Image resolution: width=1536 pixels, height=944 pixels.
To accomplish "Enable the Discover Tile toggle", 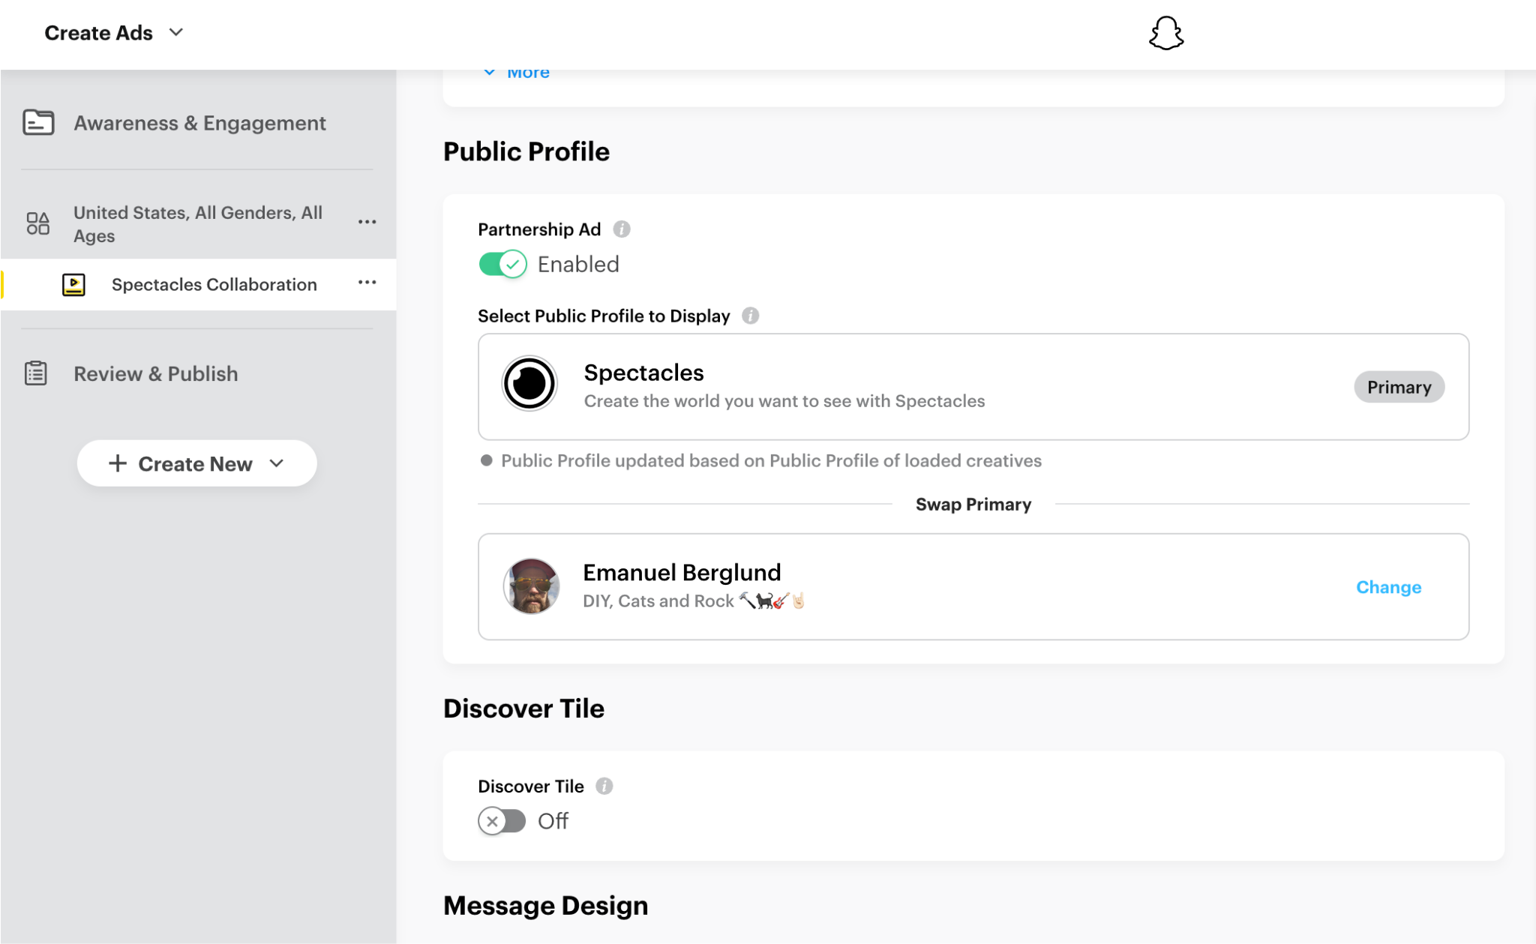I will (x=502, y=821).
